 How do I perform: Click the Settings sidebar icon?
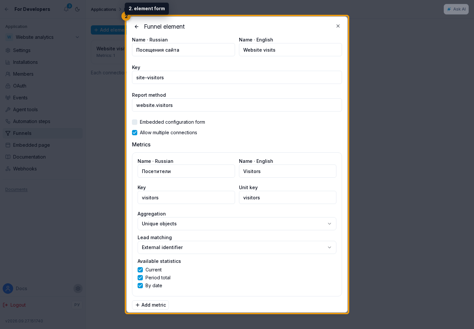click(8, 50)
